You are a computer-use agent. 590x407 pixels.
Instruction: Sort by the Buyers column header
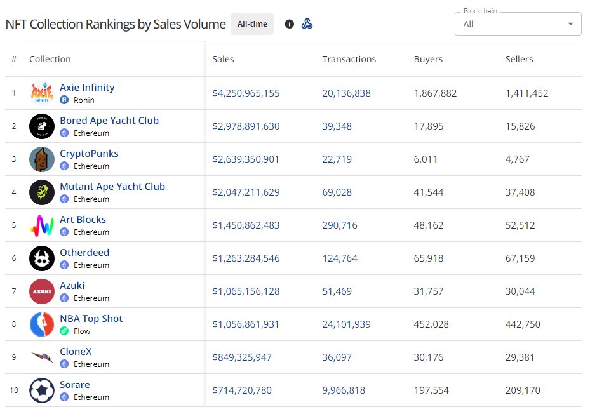[428, 59]
